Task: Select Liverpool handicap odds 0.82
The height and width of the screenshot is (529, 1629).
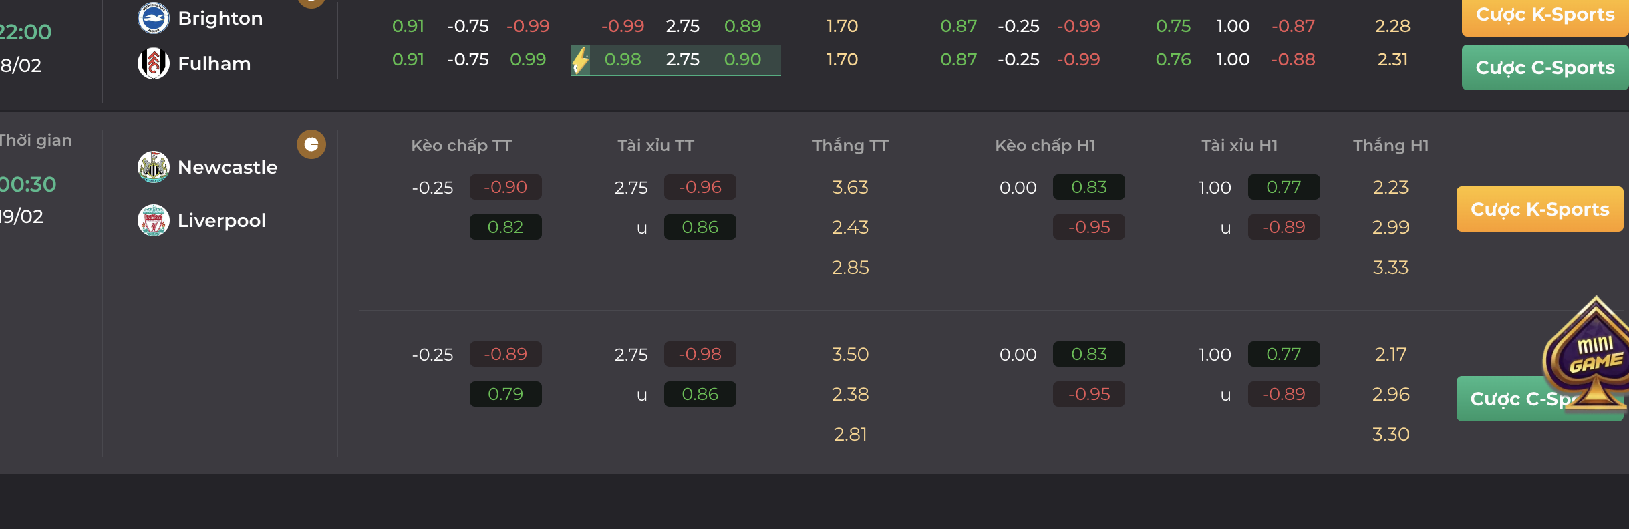Action: pos(506,227)
